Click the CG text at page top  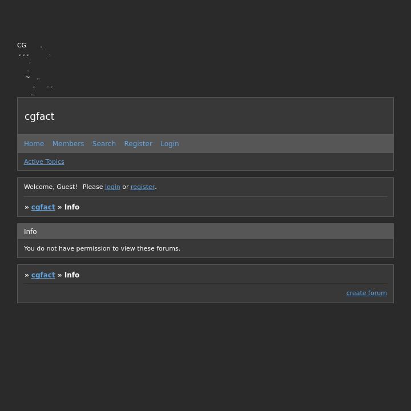click(x=22, y=45)
